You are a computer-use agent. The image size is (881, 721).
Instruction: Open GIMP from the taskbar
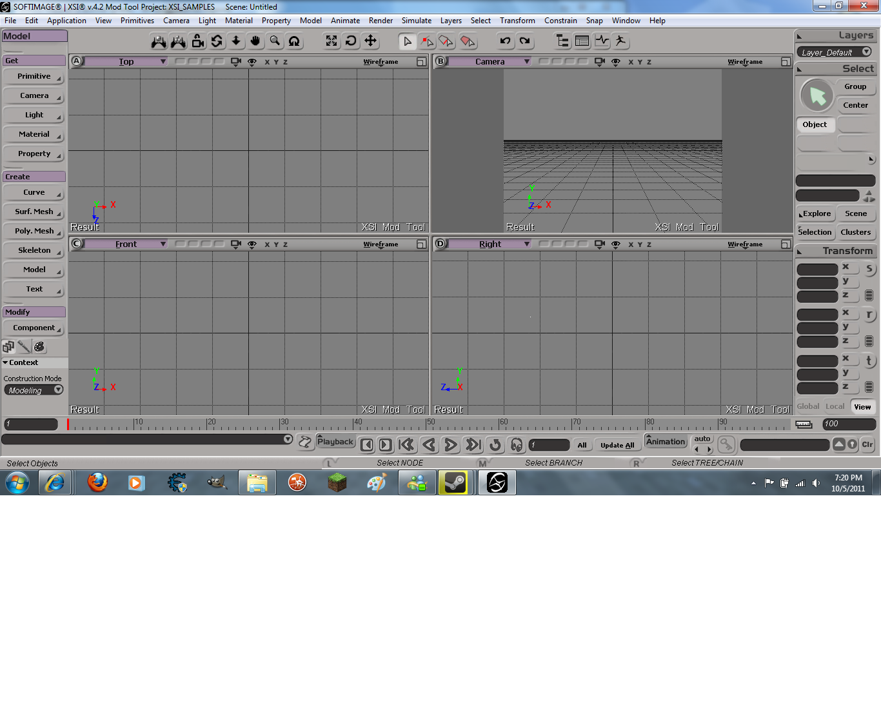point(217,482)
